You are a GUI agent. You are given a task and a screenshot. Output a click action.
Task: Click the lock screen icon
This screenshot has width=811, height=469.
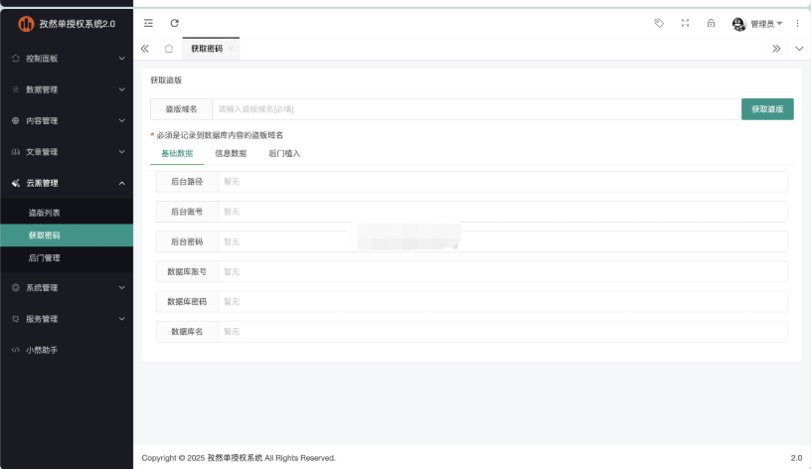point(712,23)
